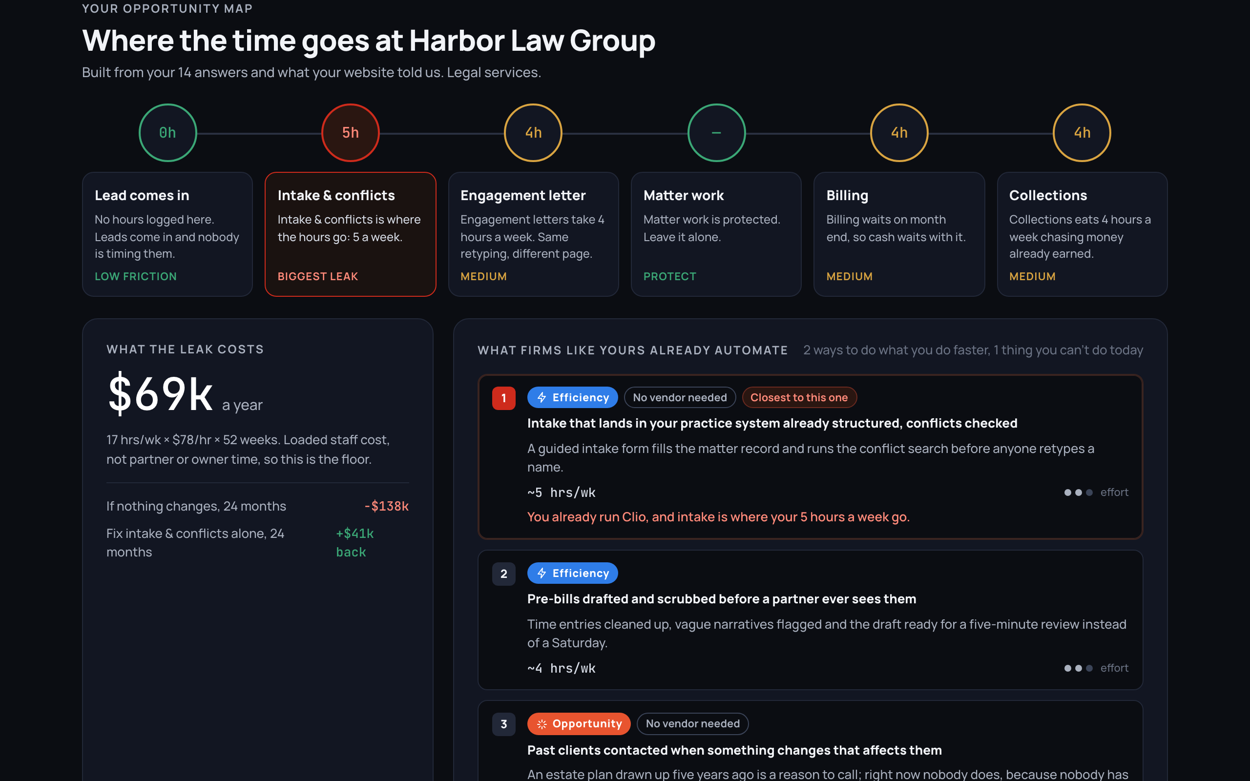Viewport: 1250px width, 781px height.
Task: Click the Efficiency tag on the intake recommendation
Action: point(572,397)
